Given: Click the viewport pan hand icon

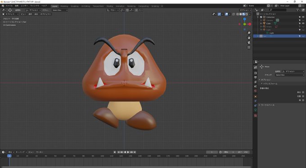Looking at the screenshot, I should point(249,38).
